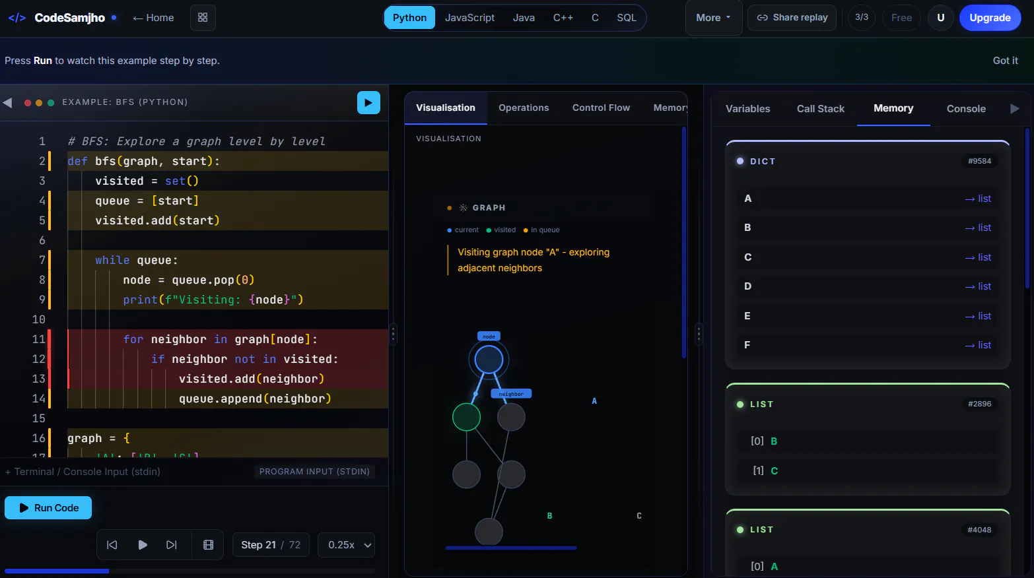Click the Run Code button
Image resolution: width=1034 pixels, height=578 pixels.
coord(48,508)
